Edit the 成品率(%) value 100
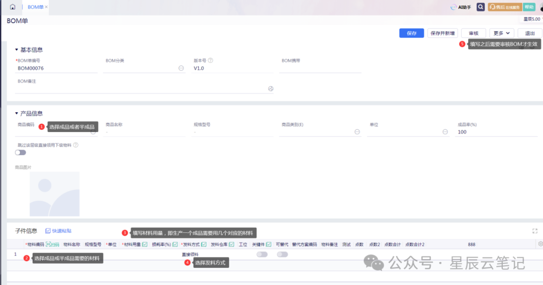 click(x=496, y=132)
